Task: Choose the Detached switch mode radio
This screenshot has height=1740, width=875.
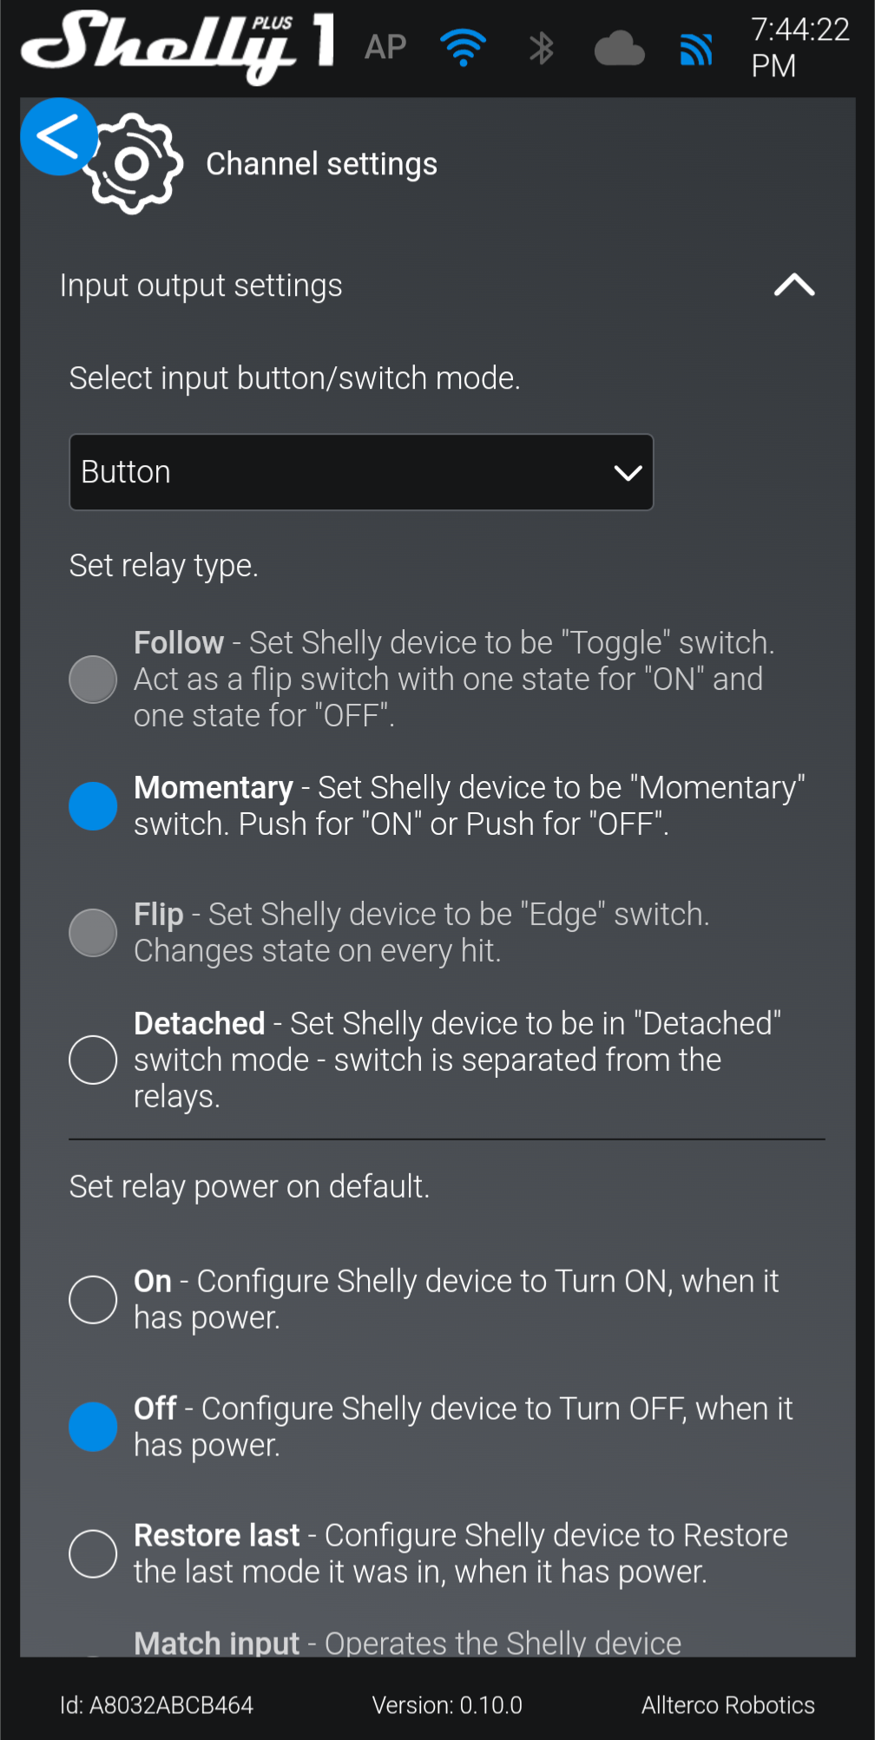Action: click(93, 1060)
